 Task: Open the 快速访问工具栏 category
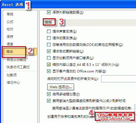(x=18, y=67)
